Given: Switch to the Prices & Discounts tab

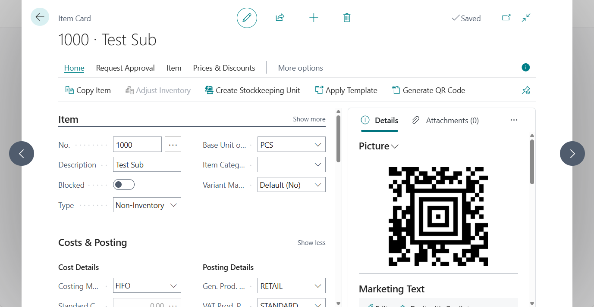Looking at the screenshot, I should [224, 68].
